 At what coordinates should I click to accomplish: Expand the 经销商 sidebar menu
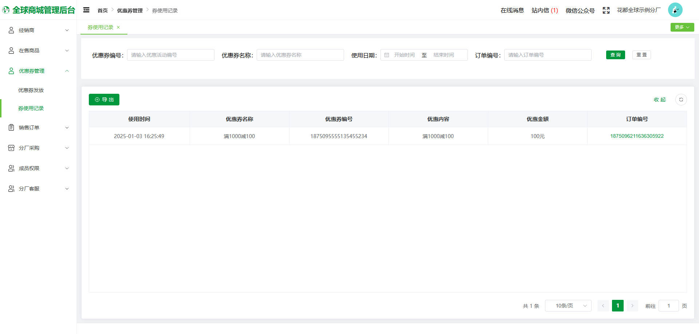tap(38, 30)
